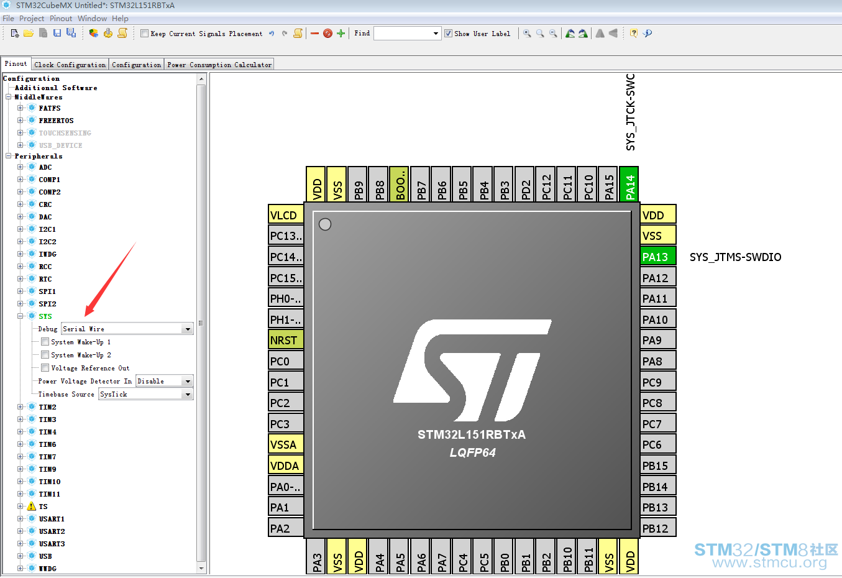The height and width of the screenshot is (578, 842).
Task: Click the gray third icon in file toolbar
Action: point(43,34)
